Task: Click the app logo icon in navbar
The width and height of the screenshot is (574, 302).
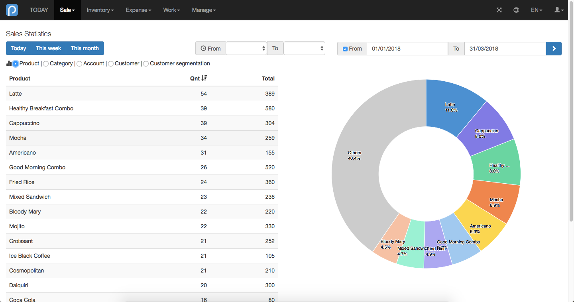Action: (12, 10)
